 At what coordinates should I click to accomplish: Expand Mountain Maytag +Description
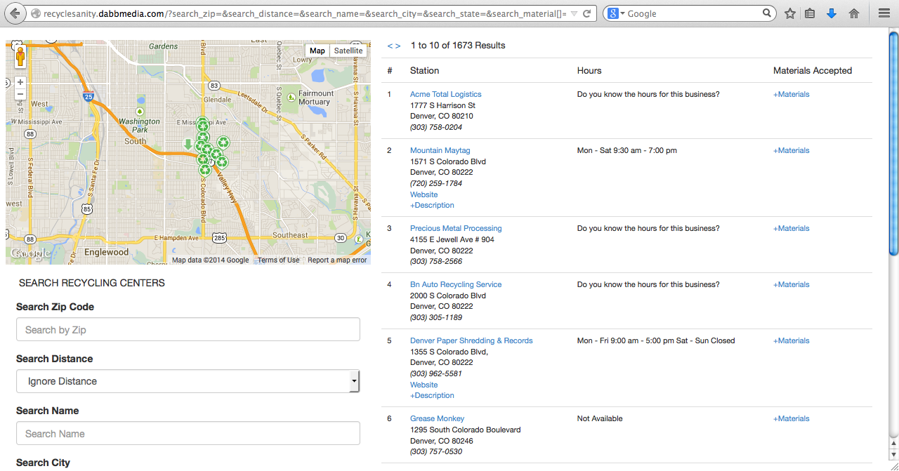coord(432,205)
